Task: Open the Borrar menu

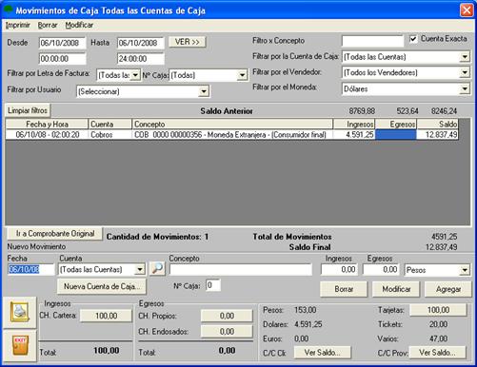Action: pos(48,25)
